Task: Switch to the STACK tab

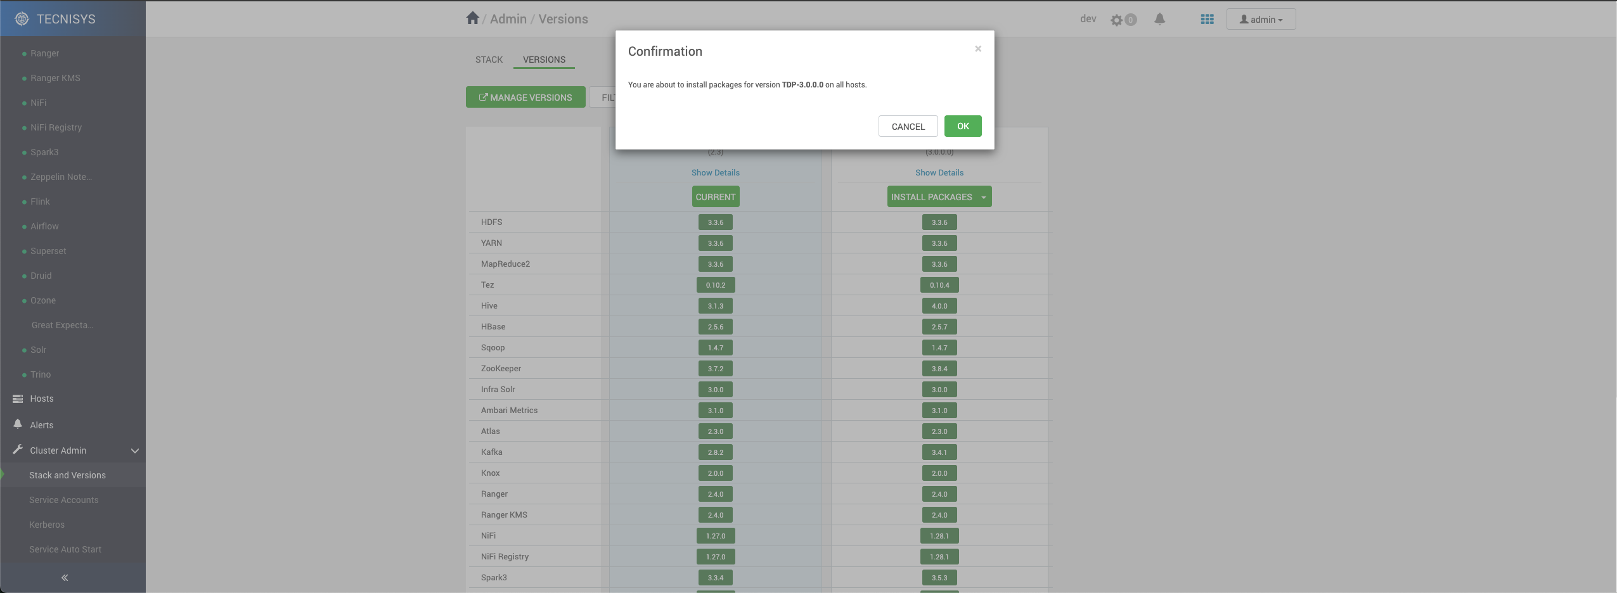Action: coord(489,60)
